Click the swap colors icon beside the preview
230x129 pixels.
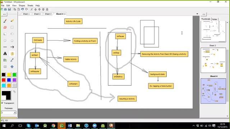14,92
